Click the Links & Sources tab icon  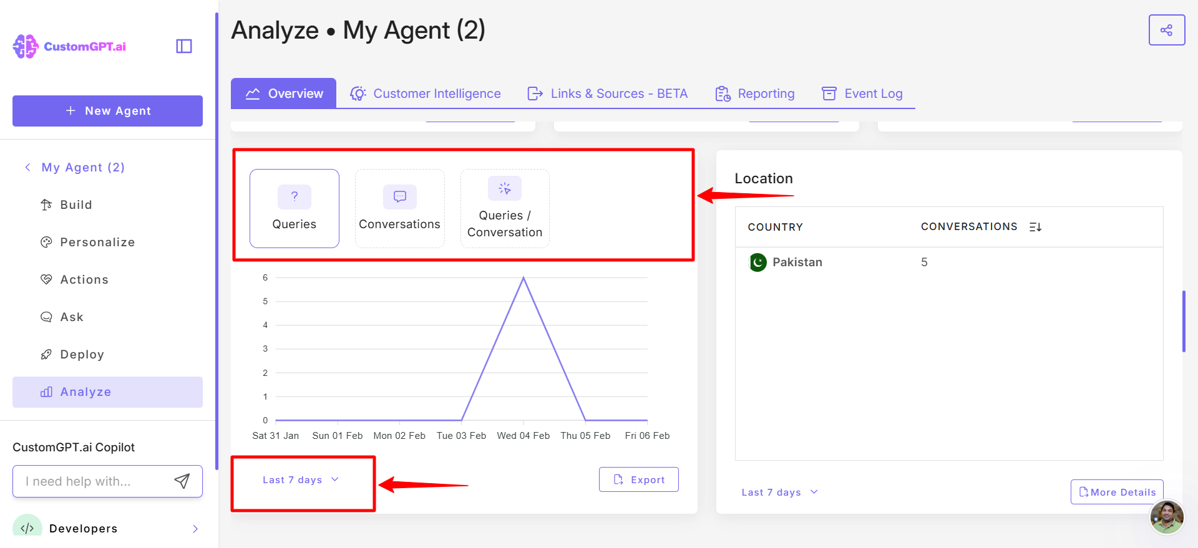[x=535, y=94]
